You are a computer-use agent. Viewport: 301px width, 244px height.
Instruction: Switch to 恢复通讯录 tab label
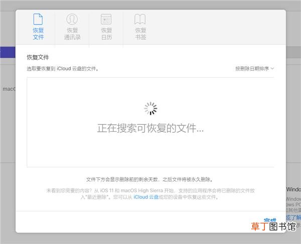coord(72,34)
